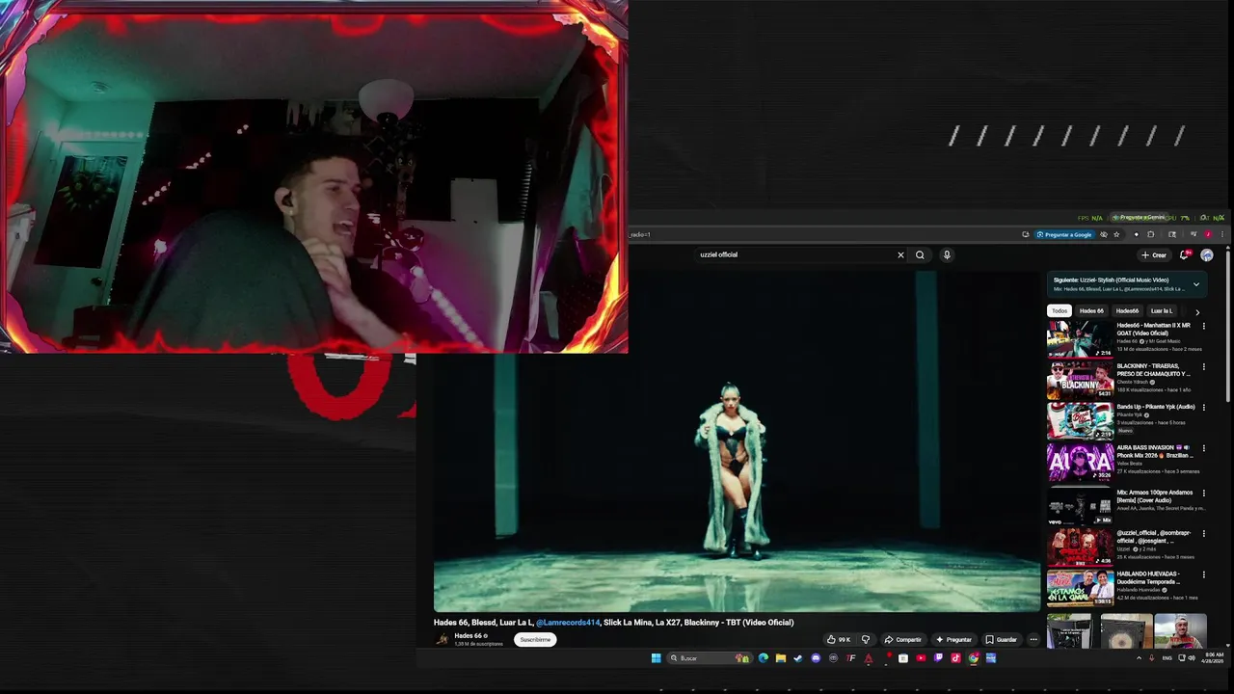Open the Windows Start button
The image size is (1234, 694).
656,658
